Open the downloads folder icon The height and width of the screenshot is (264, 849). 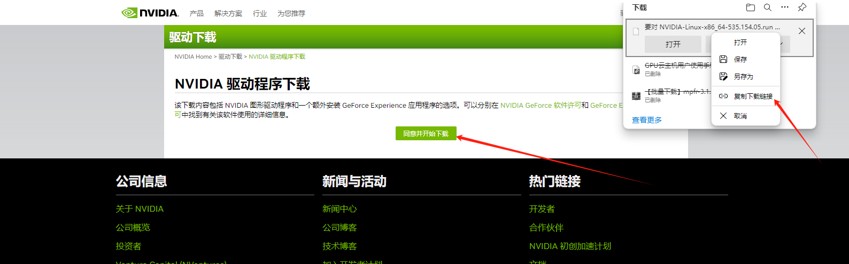[x=751, y=7]
